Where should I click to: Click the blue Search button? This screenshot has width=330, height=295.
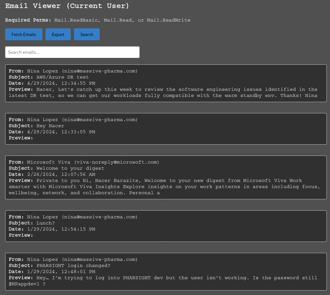pos(87,34)
